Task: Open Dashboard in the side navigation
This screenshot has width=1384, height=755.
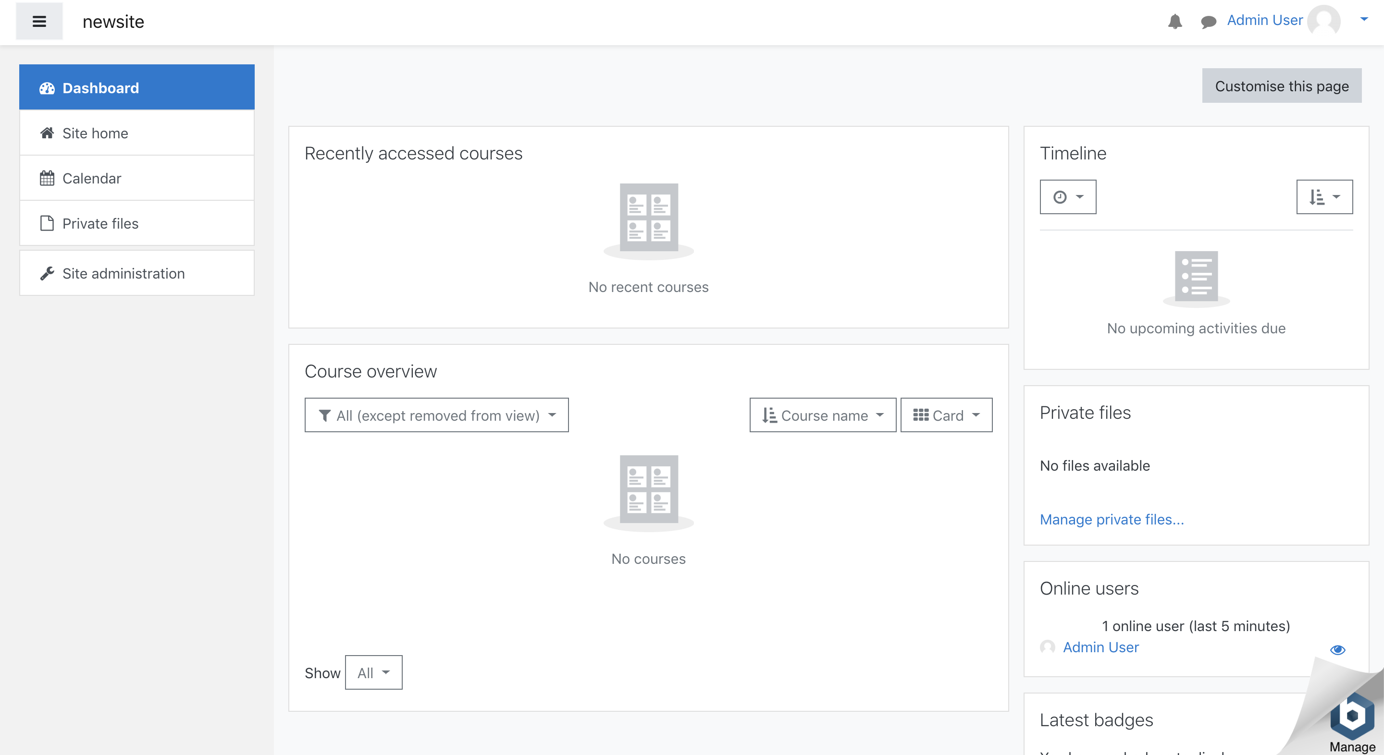Action: pos(136,87)
